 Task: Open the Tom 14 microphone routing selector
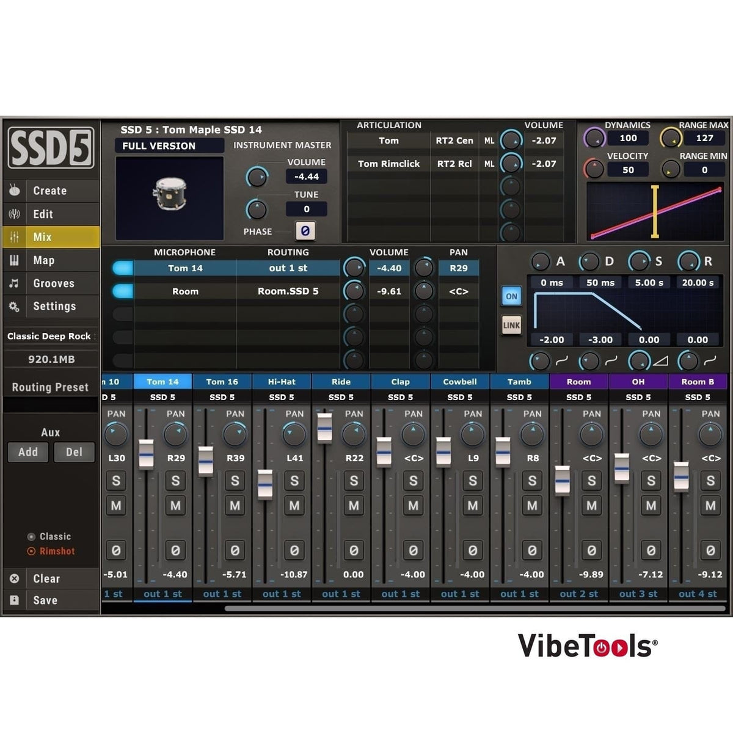288,268
